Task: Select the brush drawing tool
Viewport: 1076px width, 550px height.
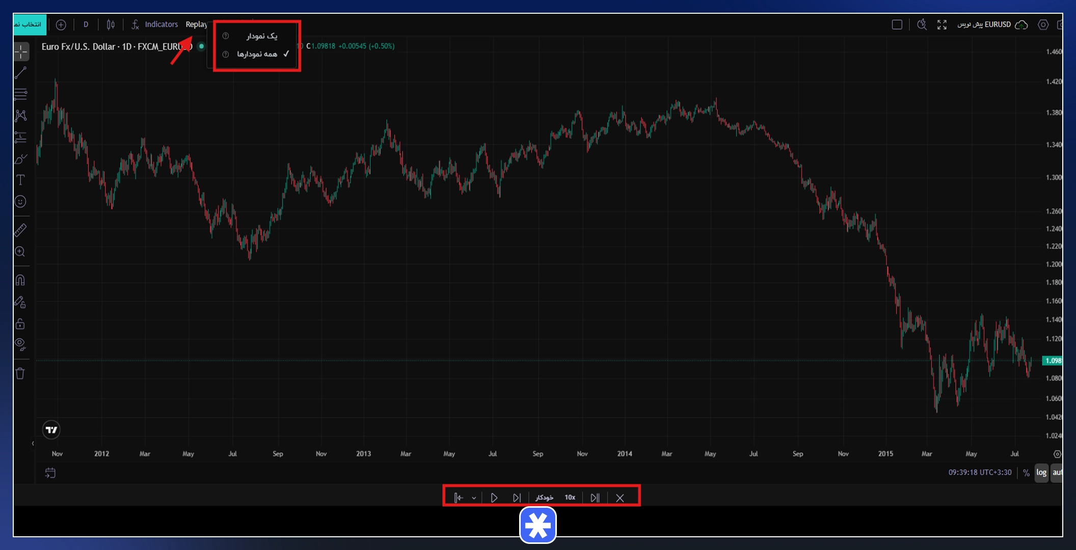Action: point(21,159)
